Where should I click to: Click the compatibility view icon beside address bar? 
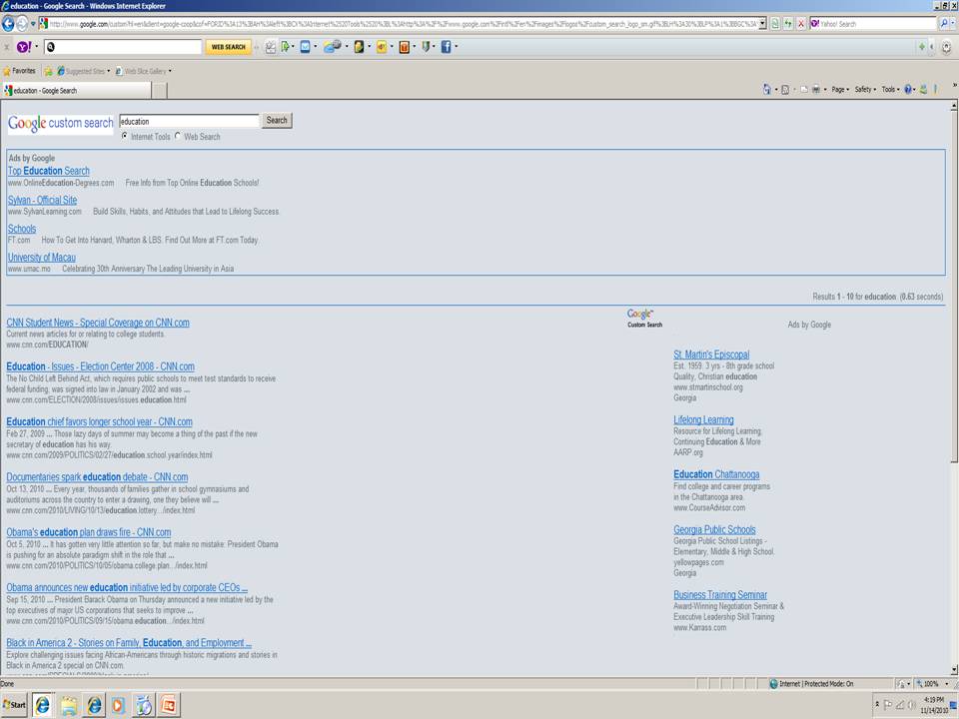[x=775, y=24]
